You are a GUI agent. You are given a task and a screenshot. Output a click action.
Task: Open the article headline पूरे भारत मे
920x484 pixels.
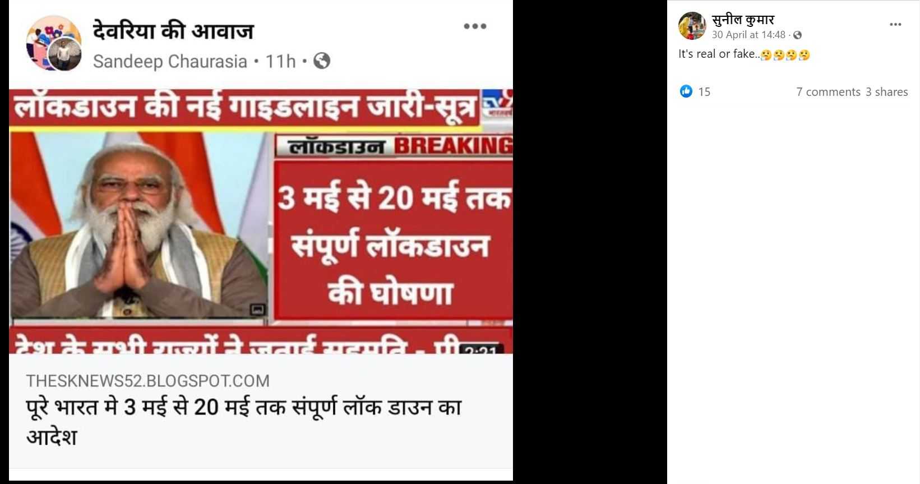pyautogui.click(x=244, y=422)
